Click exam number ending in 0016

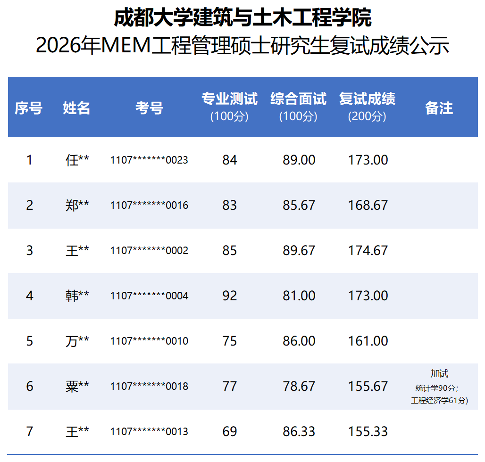click(x=150, y=205)
